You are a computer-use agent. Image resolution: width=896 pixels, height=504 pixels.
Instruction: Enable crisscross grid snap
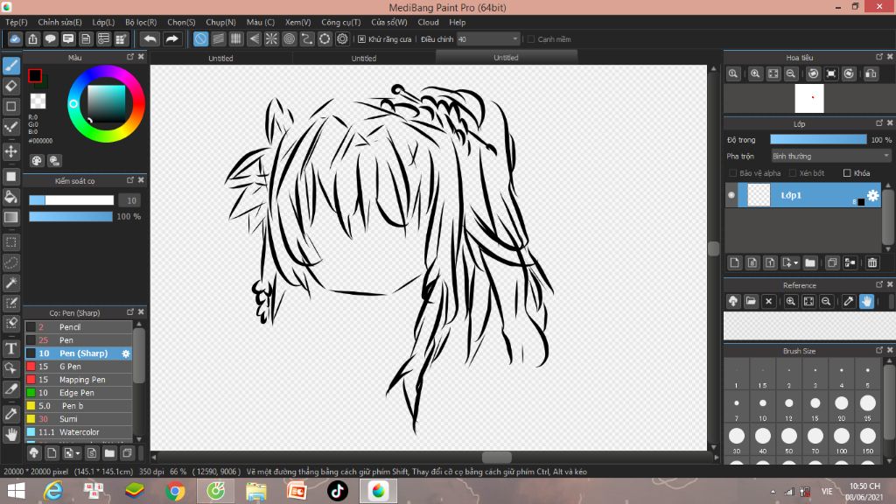tap(236, 38)
